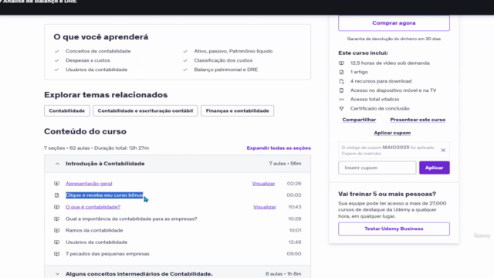Open the Apresentação geral lecture link
This screenshot has height=278, width=494.
point(89,184)
